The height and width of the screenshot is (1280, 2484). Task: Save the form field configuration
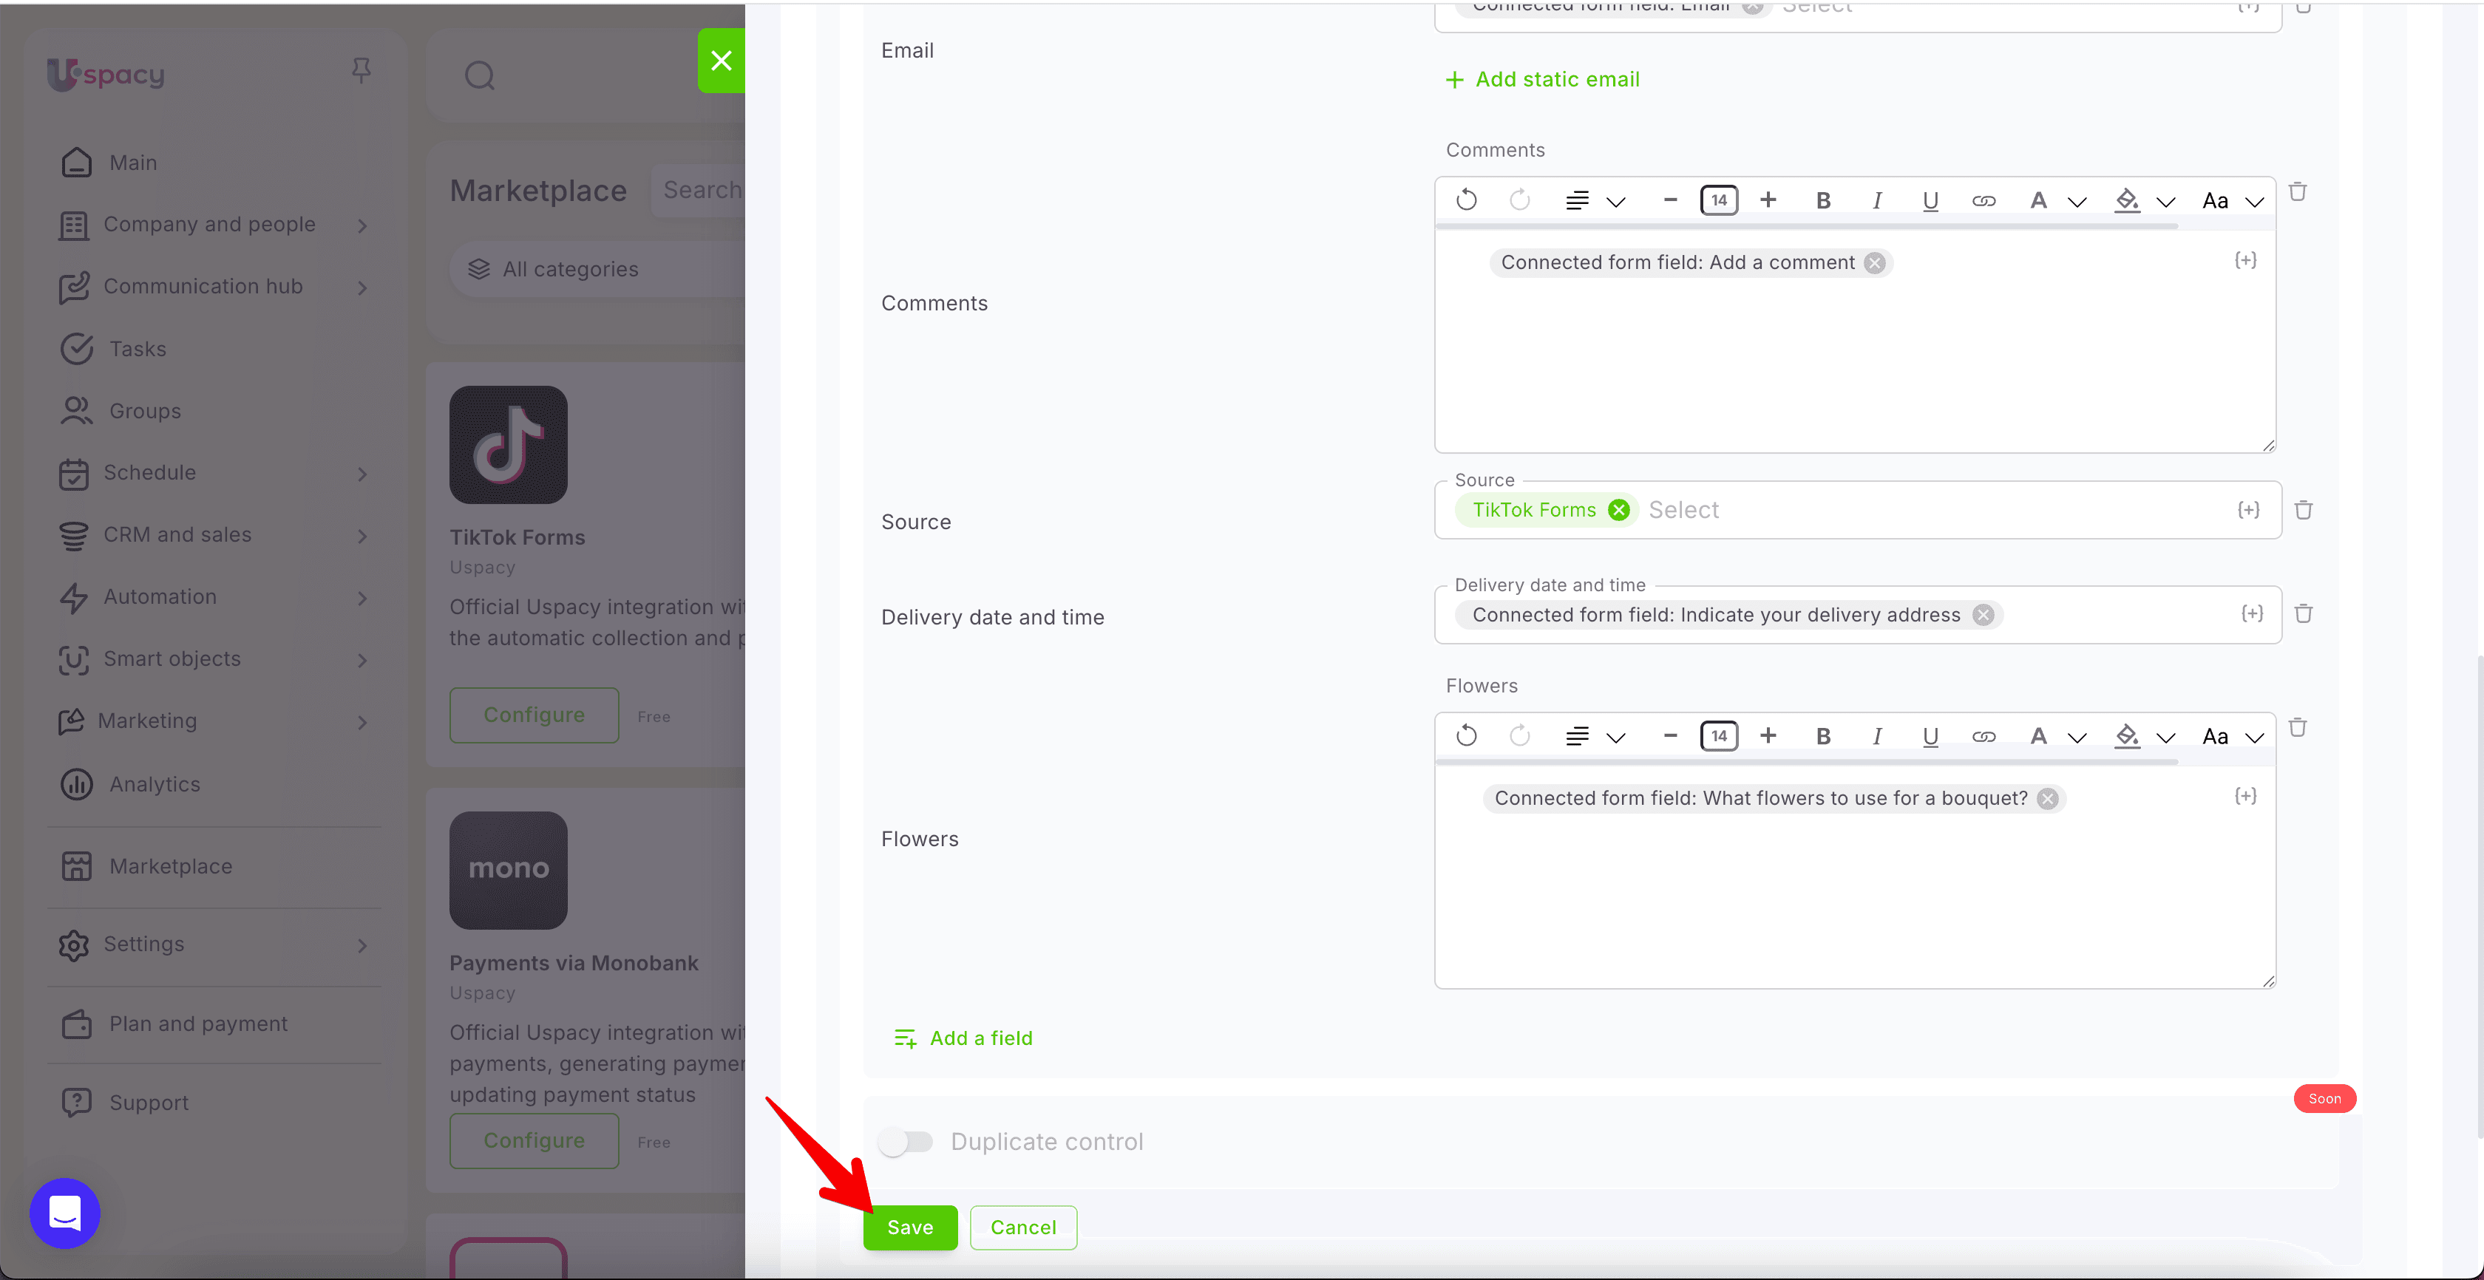pos(909,1227)
